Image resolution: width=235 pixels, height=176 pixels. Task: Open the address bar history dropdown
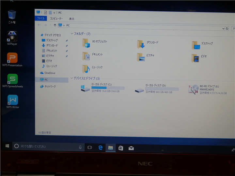pyautogui.click(x=223, y=28)
